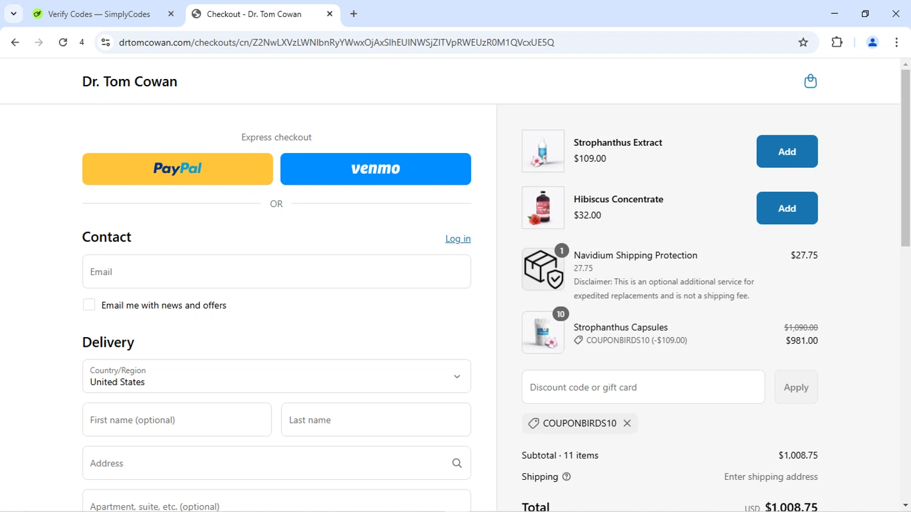Click the Enter shipping address text
This screenshot has width=911, height=512.
click(771, 477)
